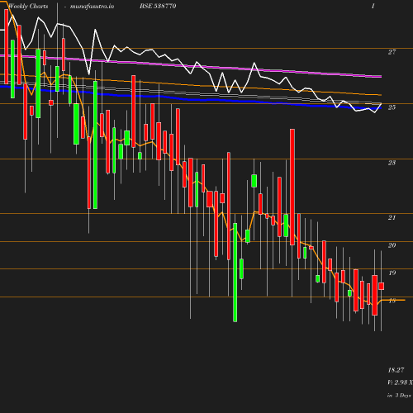Click the volume reading 'V: 2.93'
Screen dimensions: 413x413
[397, 382]
